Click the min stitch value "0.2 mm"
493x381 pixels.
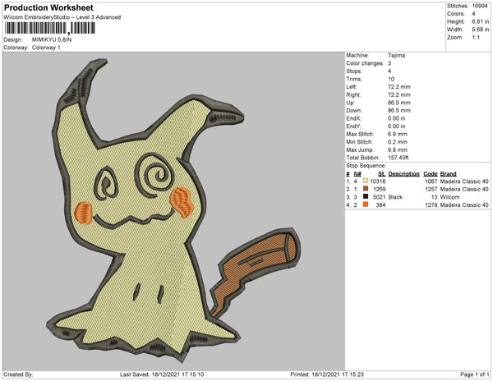click(x=398, y=142)
